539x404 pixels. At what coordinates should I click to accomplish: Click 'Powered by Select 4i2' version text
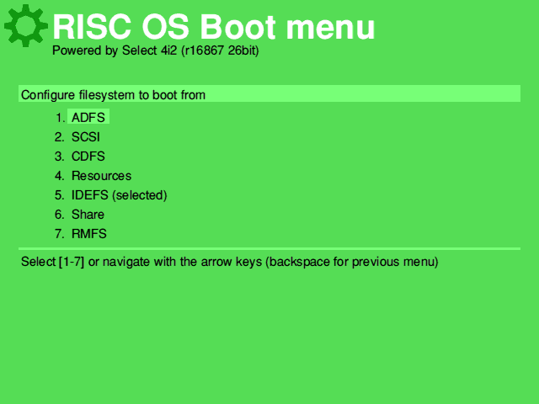click(x=155, y=50)
